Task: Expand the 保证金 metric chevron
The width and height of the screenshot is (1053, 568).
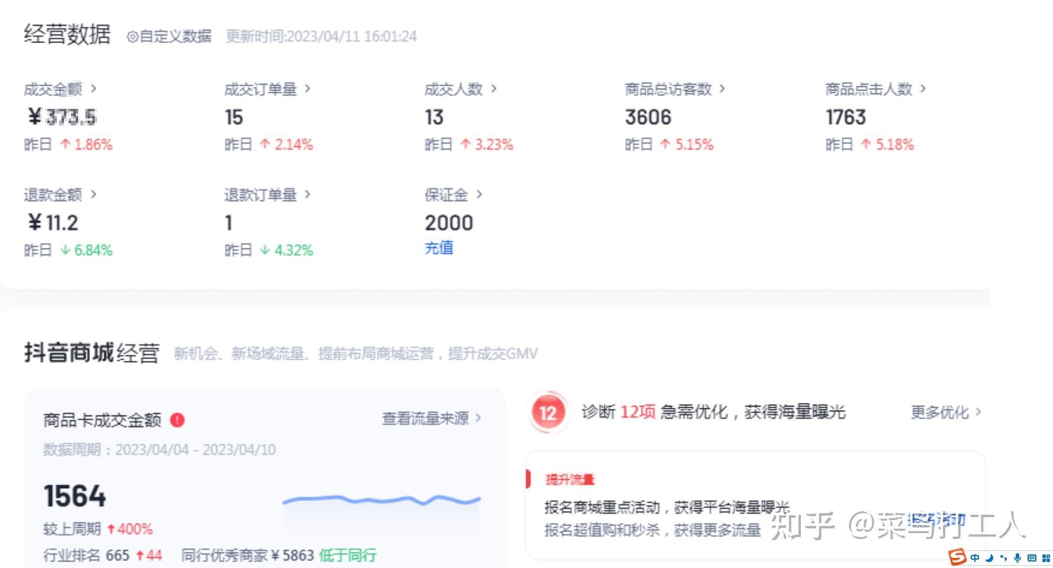Action: (x=479, y=194)
